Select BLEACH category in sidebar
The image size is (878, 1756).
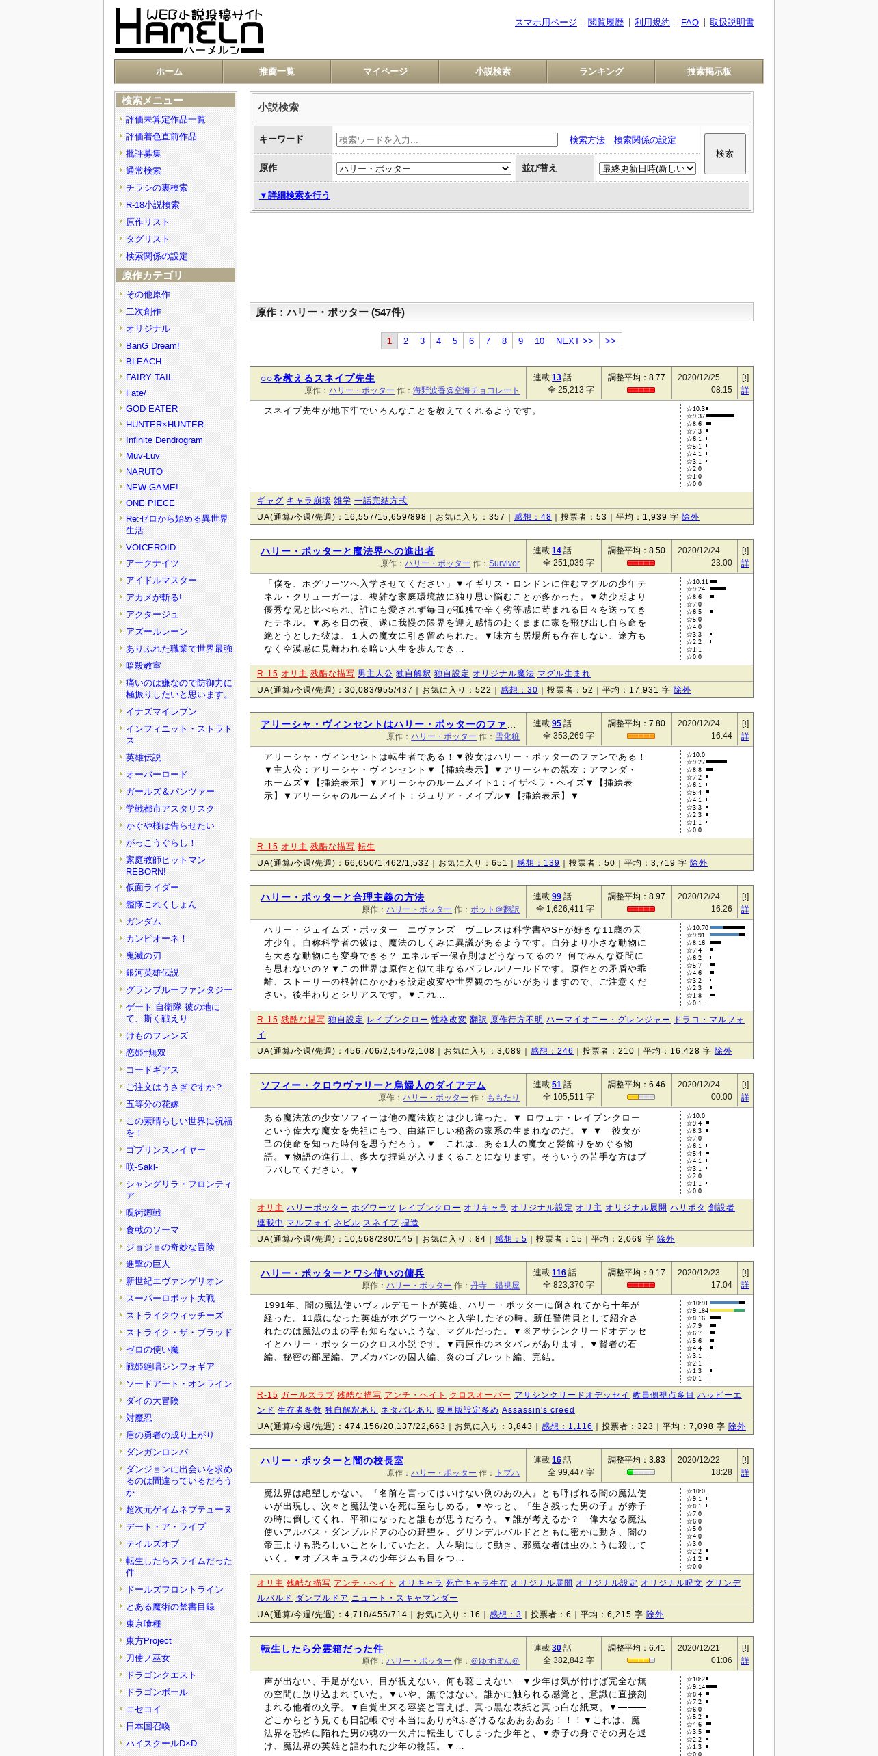coord(144,361)
